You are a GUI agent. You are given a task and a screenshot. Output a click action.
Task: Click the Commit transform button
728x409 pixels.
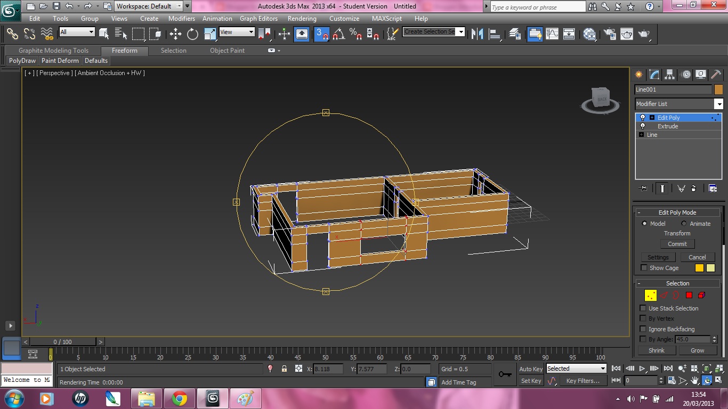[677, 243]
